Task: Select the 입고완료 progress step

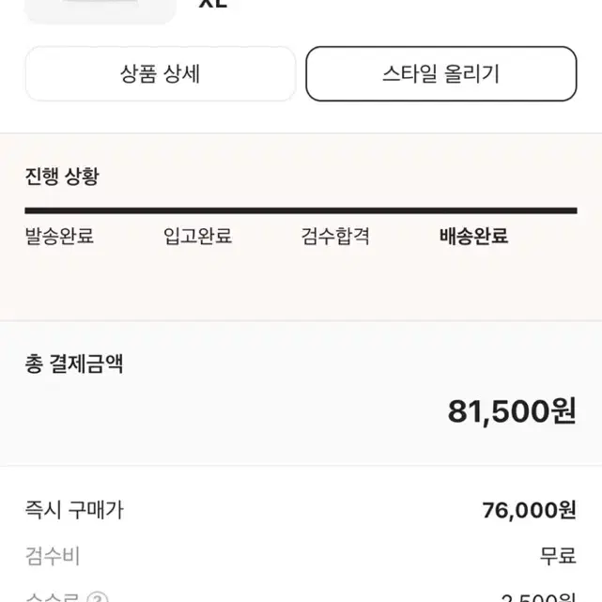Action: coord(197,236)
